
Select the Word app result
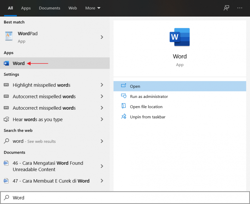55,63
